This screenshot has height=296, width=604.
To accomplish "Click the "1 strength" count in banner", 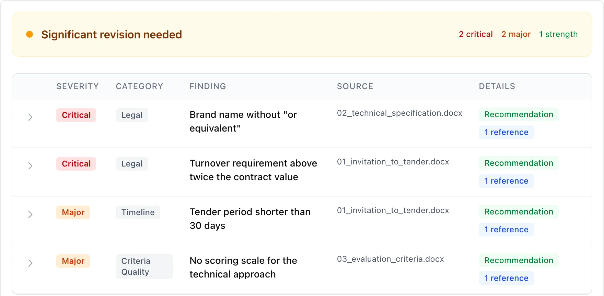I will (558, 34).
